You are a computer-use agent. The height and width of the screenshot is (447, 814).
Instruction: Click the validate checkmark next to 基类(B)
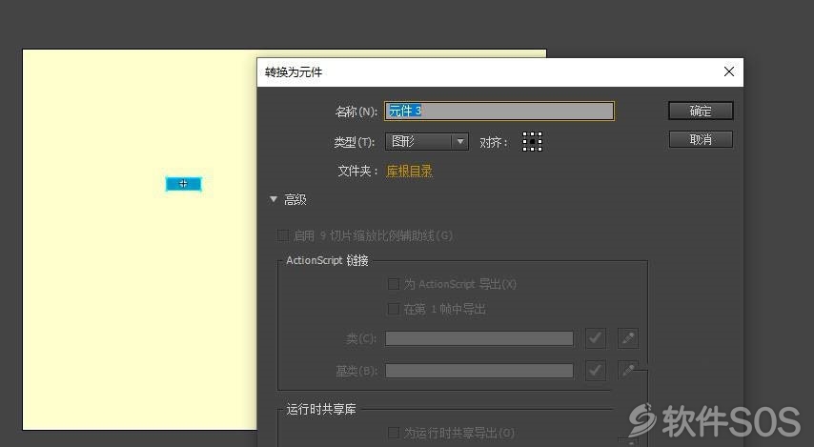[596, 371]
